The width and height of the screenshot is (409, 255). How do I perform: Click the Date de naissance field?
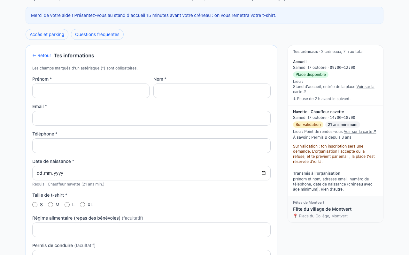pos(151,173)
